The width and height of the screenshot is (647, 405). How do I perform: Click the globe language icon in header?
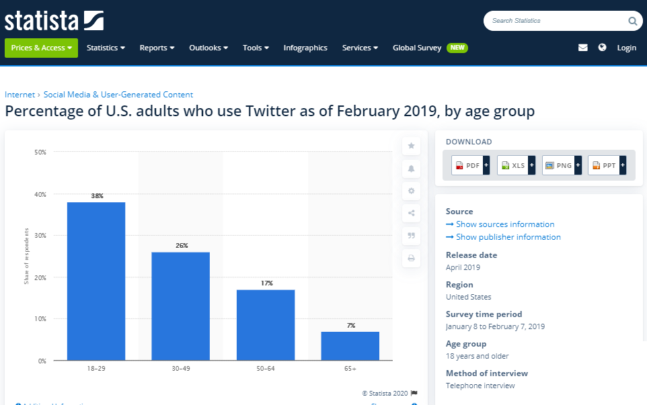[602, 48]
